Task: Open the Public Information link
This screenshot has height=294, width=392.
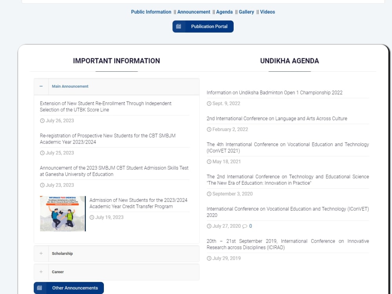Action: (x=151, y=12)
